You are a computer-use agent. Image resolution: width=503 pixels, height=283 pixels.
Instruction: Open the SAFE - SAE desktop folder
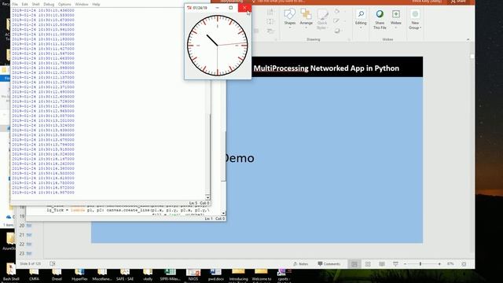(125, 274)
